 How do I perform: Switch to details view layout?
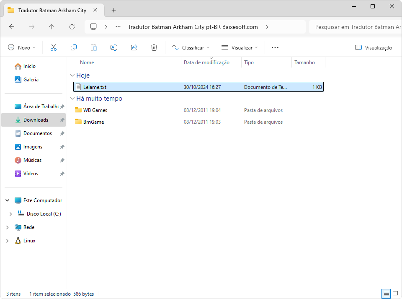tap(386, 294)
